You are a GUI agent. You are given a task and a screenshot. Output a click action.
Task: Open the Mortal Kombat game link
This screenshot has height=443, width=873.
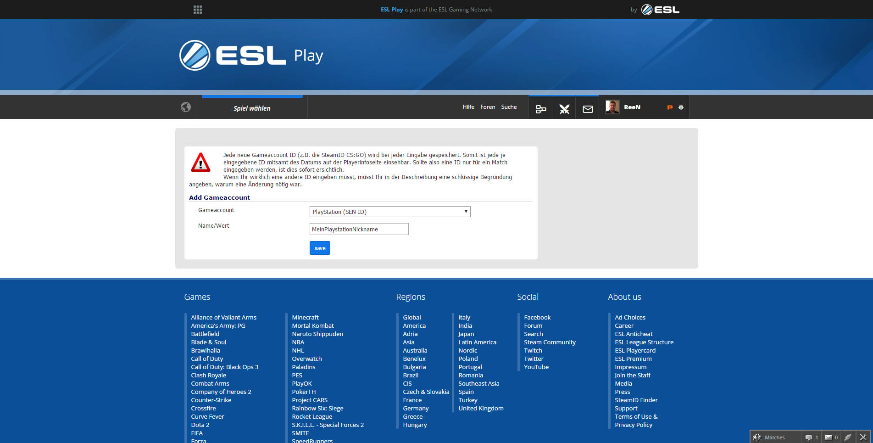(x=313, y=325)
